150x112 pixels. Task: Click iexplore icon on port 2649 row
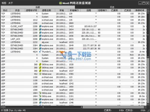pyautogui.click(x=40, y=45)
